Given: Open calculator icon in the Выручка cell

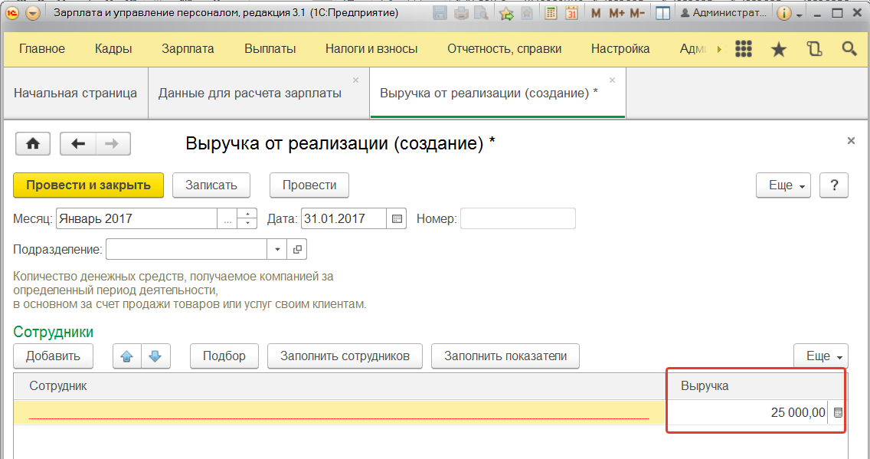Looking at the screenshot, I should tap(838, 412).
